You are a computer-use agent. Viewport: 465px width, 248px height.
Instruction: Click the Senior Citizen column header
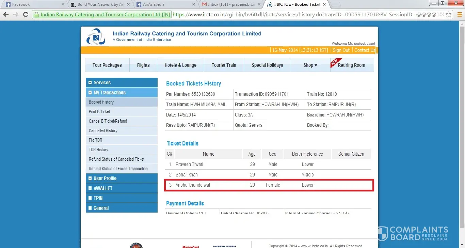click(351, 154)
